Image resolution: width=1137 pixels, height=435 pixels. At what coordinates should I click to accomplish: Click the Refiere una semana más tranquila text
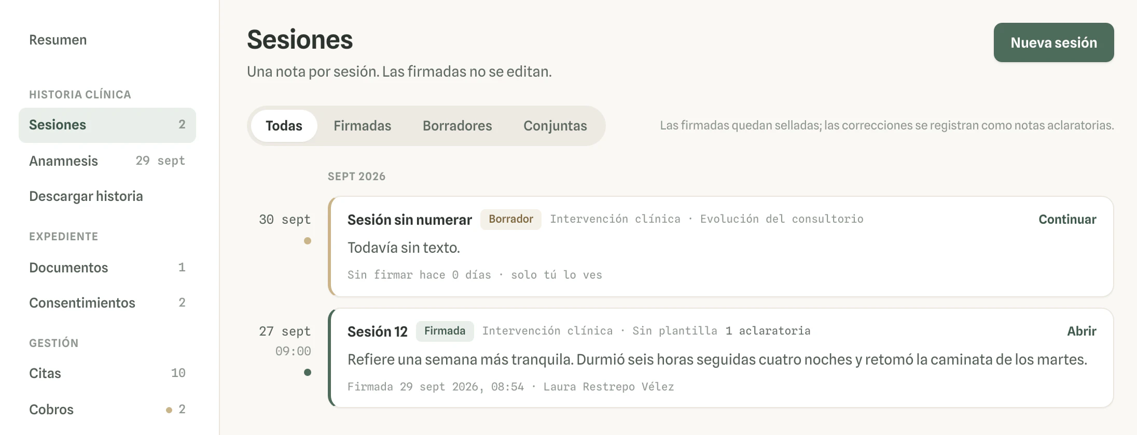[717, 359]
